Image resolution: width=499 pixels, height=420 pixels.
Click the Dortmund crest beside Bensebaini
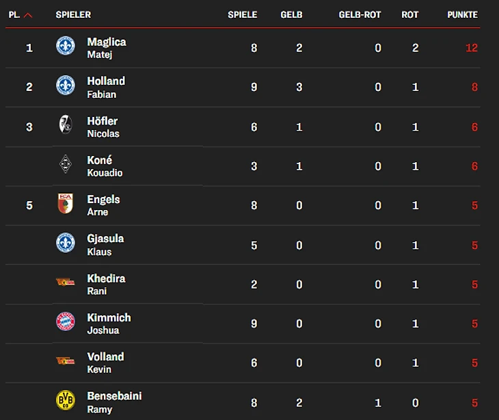66,401
